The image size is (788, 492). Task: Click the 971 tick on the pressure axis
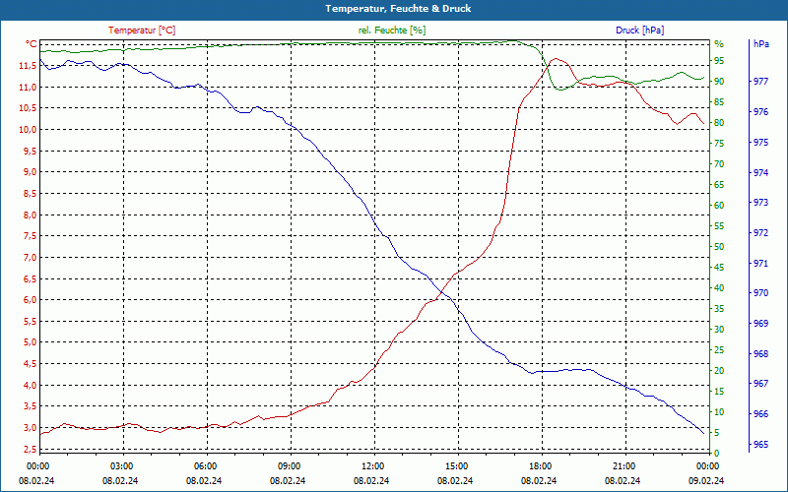[x=761, y=263]
